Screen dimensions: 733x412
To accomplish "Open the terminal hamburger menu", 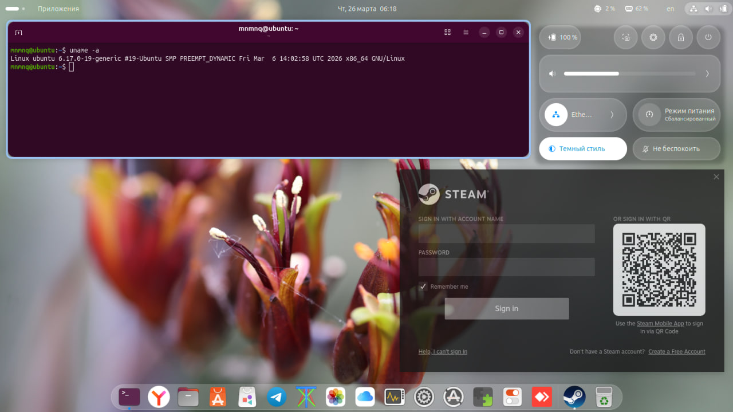I will click(x=466, y=33).
